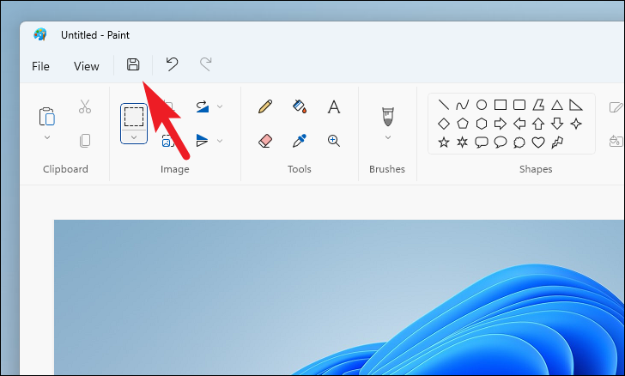
Task: Pick the Up arrow shape
Action: [x=538, y=124]
